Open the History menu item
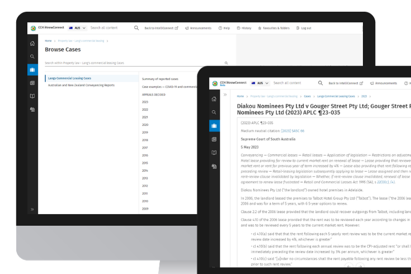The width and height of the screenshot is (411, 274). pos(244,28)
